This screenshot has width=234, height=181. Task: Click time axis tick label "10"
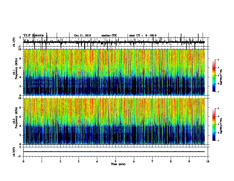coord(208,161)
